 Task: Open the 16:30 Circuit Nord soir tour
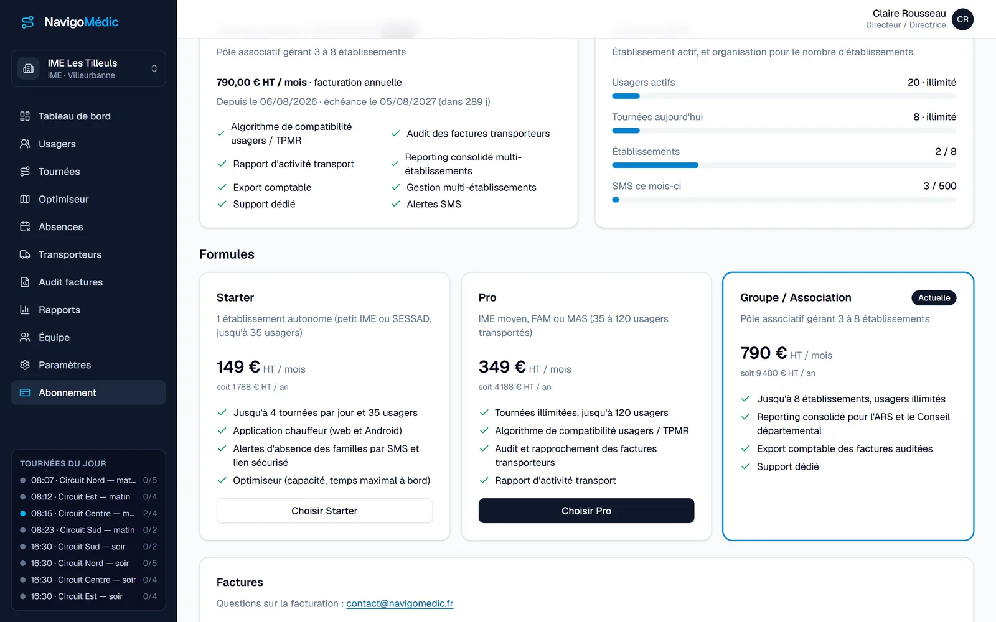[x=88, y=563]
